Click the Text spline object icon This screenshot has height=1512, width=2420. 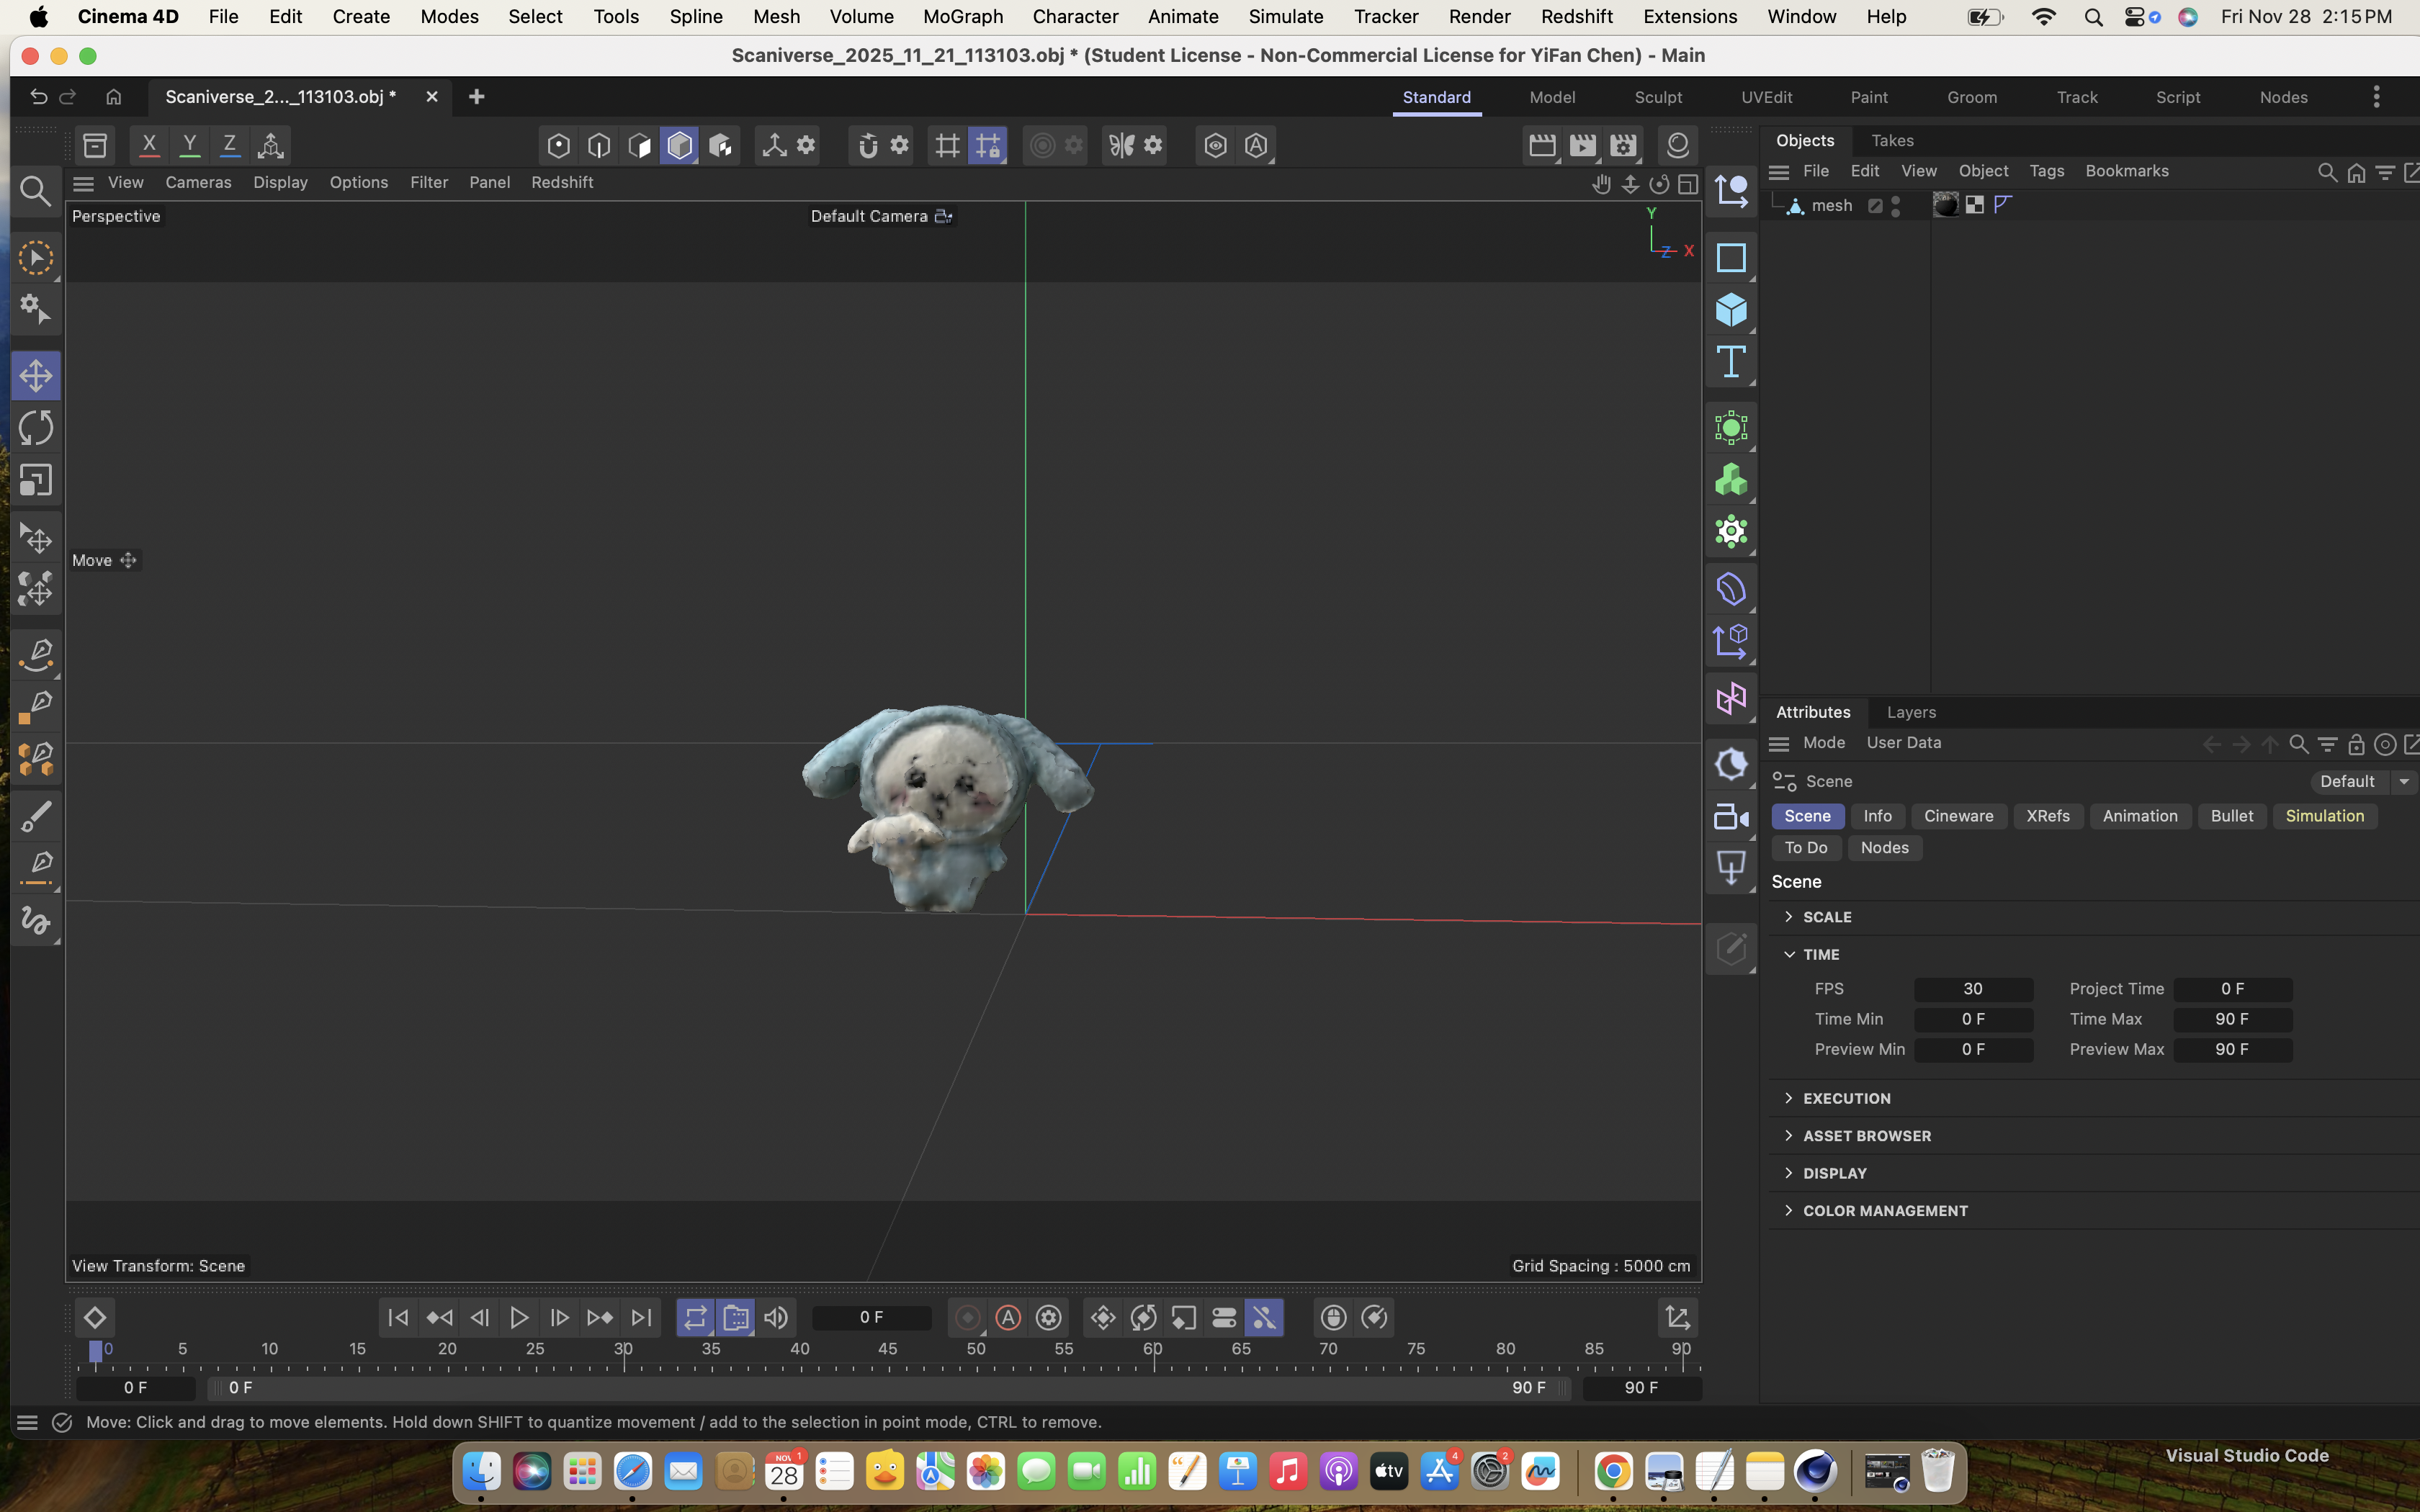click(1730, 362)
